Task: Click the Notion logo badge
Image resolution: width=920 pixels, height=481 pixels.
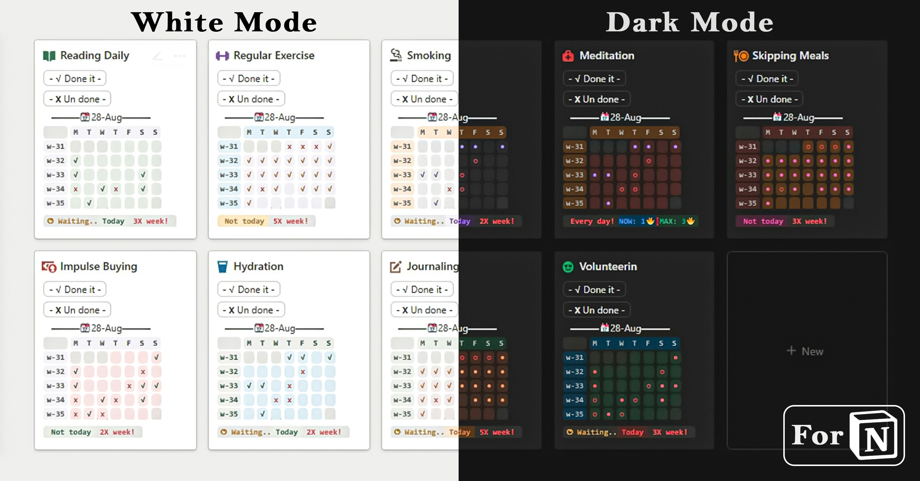Action: tap(844, 435)
